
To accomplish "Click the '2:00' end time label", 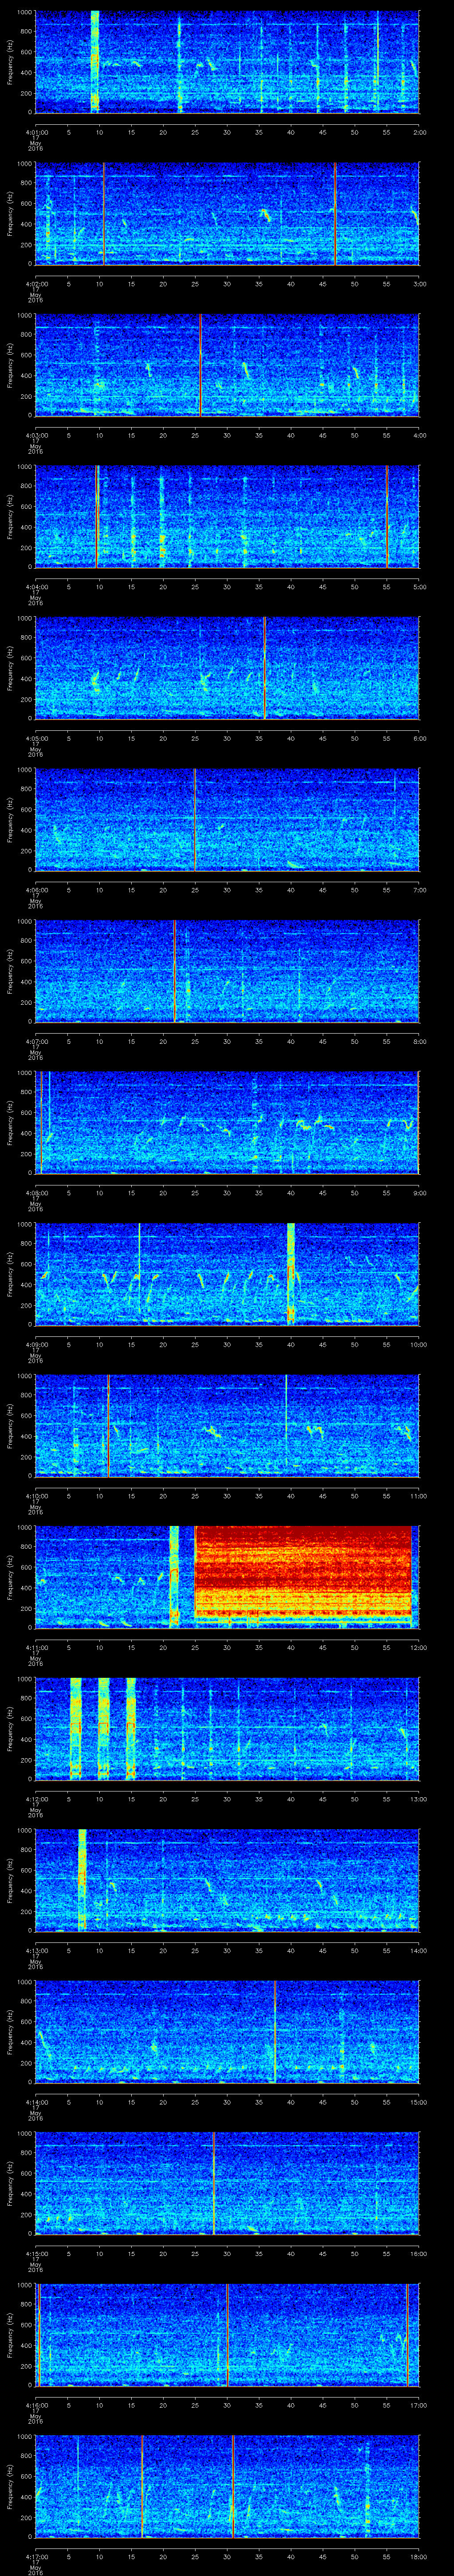I will [x=419, y=131].
